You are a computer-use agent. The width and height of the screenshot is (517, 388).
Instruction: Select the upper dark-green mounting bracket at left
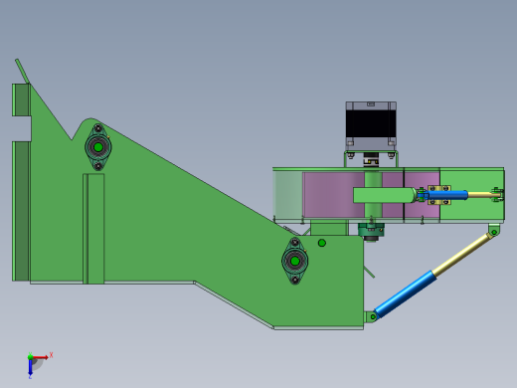21,99
